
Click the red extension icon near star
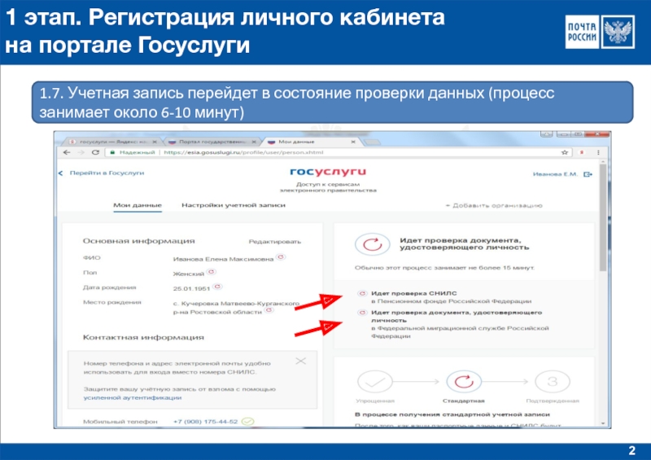[x=582, y=152]
